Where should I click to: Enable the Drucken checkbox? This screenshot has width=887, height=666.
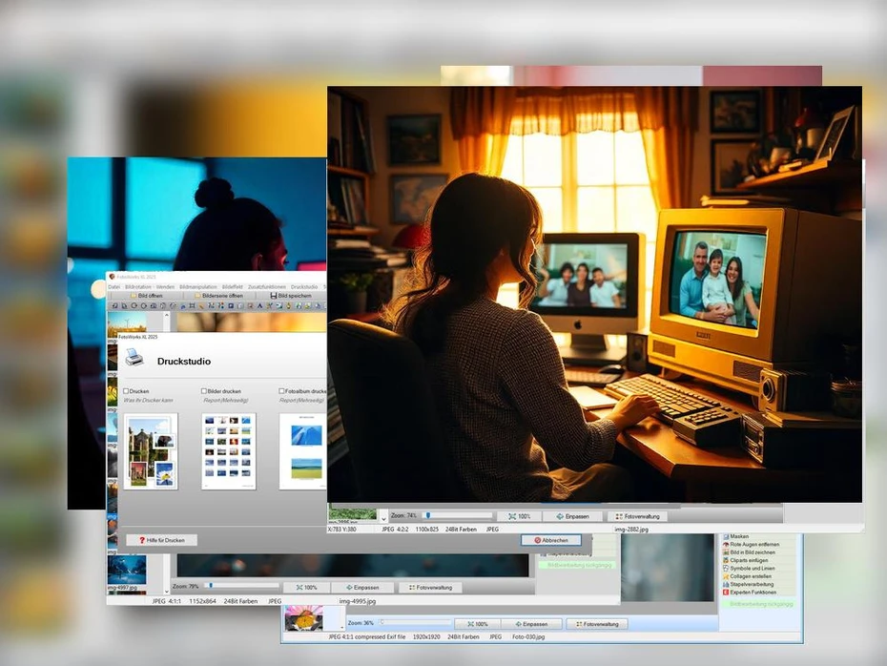pos(126,391)
